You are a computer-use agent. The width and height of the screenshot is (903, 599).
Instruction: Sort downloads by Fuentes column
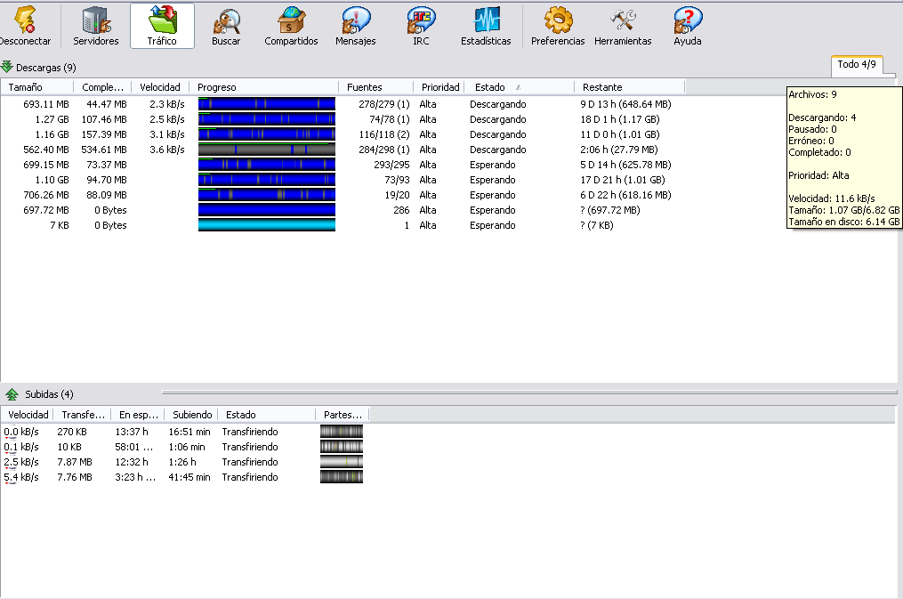[375, 87]
